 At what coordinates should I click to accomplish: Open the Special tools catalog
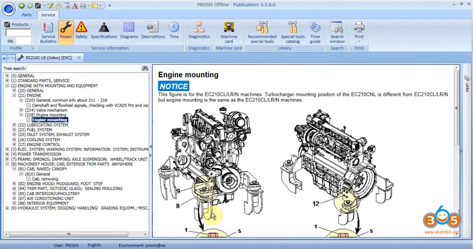293,32
